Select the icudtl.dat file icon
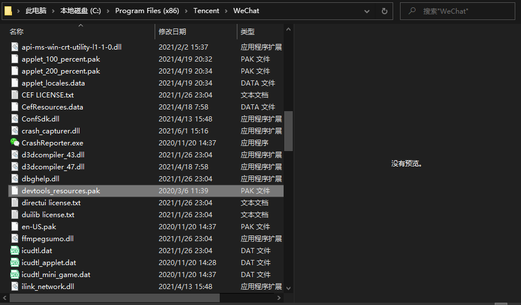 coord(15,251)
